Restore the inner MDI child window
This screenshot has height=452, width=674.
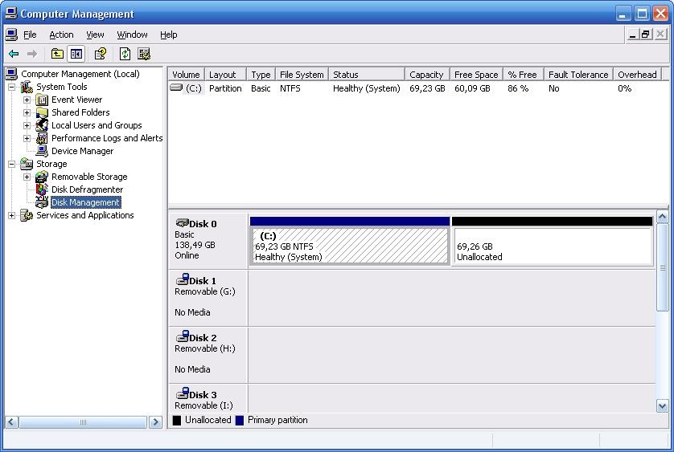coord(646,35)
